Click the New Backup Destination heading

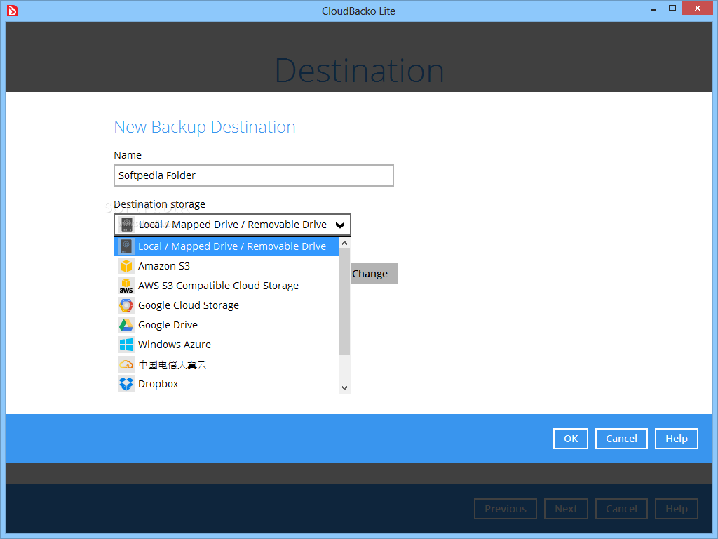205,127
